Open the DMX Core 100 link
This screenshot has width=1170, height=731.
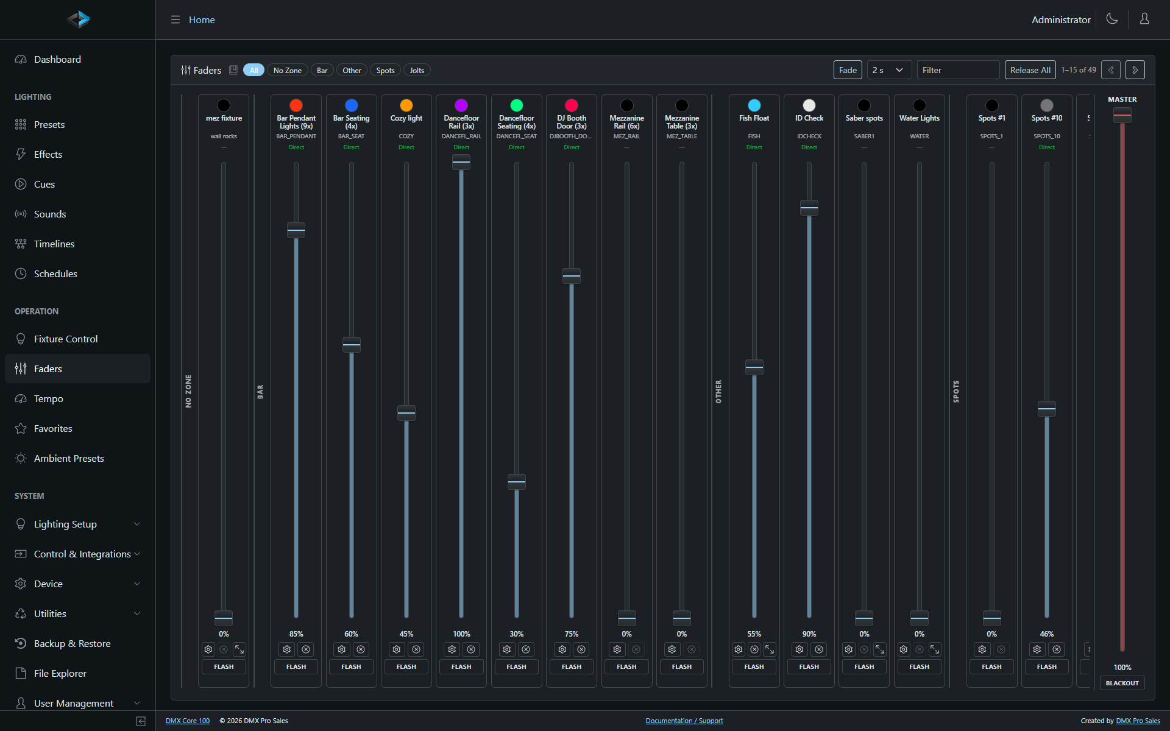[188, 721]
